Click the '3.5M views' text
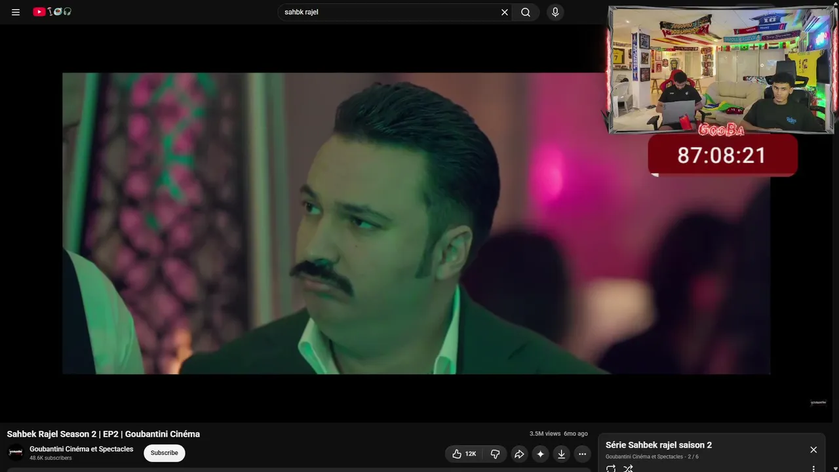The height and width of the screenshot is (472, 839). coord(545,434)
